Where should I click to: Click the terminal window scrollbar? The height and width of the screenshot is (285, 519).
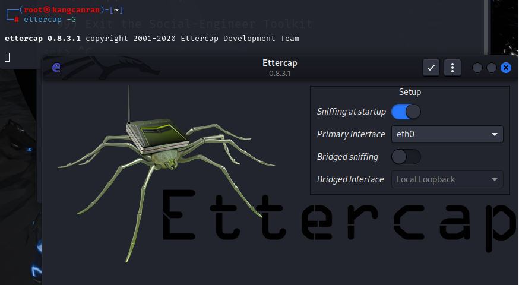486,27
